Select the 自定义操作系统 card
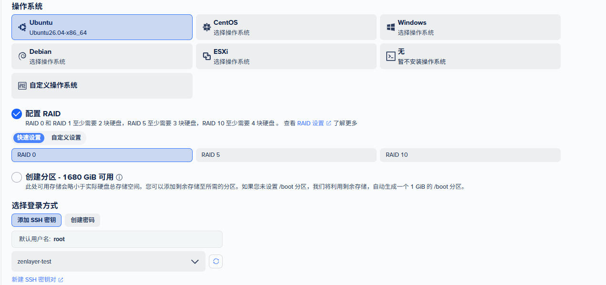This screenshot has width=606, height=285. (102, 86)
